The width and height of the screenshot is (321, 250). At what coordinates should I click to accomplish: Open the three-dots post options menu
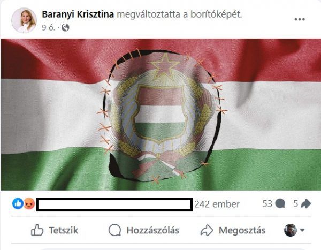pos(300,19)
